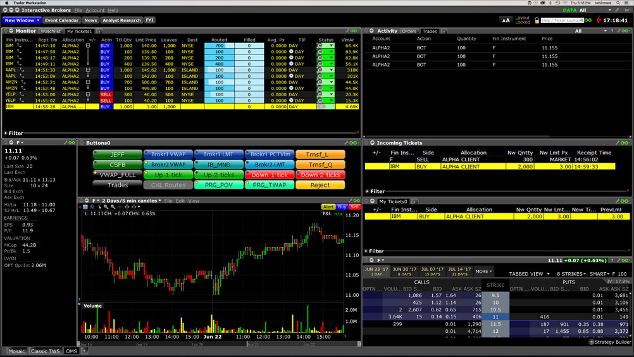Open the New Window dropdown
634x357 pixels.
click(22, 20)
